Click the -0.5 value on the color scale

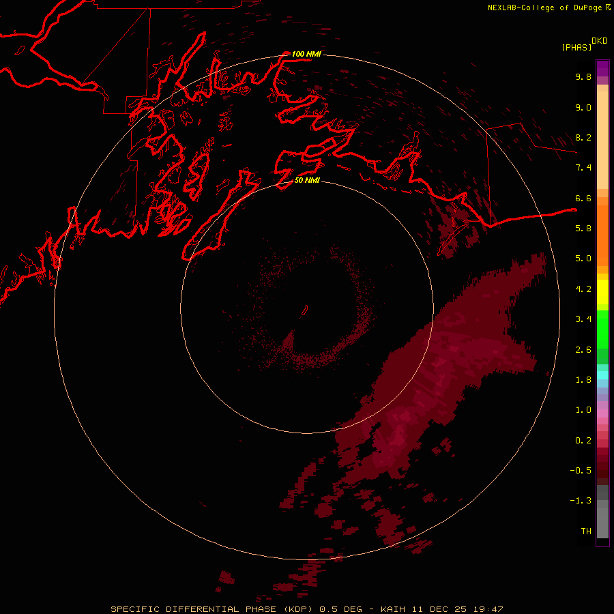click(581, 471)
